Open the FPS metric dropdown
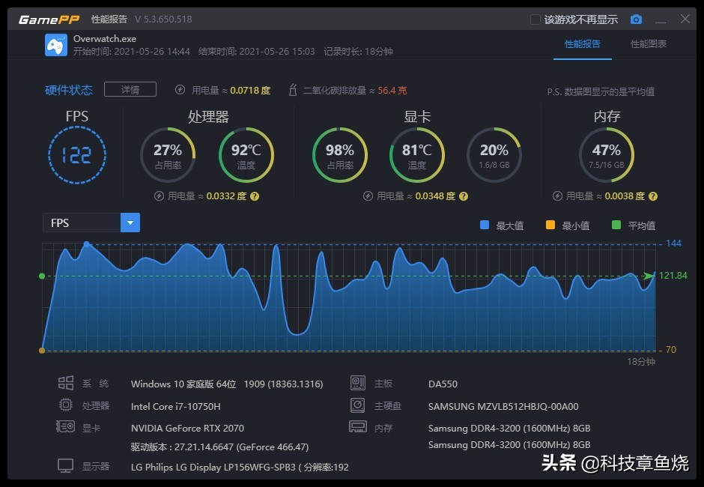The width and height of the screenshot is (704, 487). point(130,223)
